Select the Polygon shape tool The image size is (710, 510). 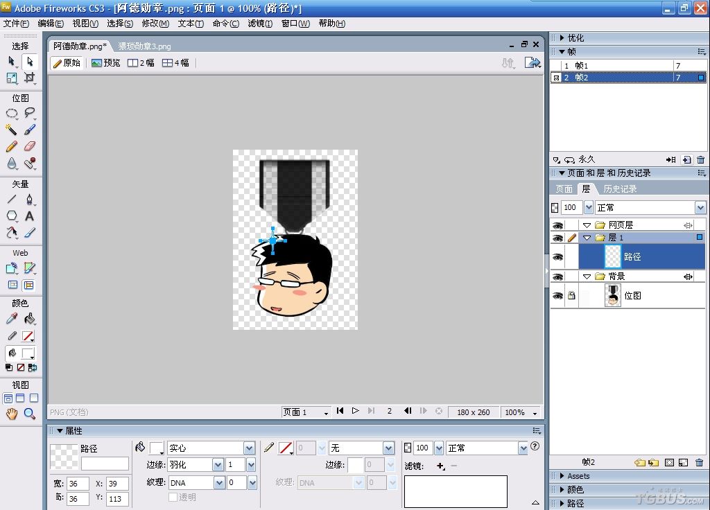[x=12, y=216]
